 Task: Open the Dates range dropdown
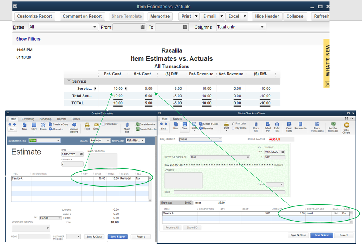pyautogui.click(x=95, y=27)
